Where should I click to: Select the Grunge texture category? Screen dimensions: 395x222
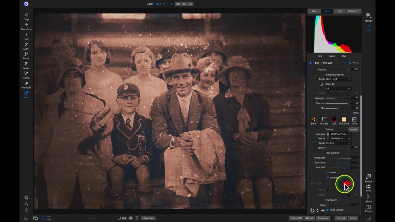tap(324, 120)
